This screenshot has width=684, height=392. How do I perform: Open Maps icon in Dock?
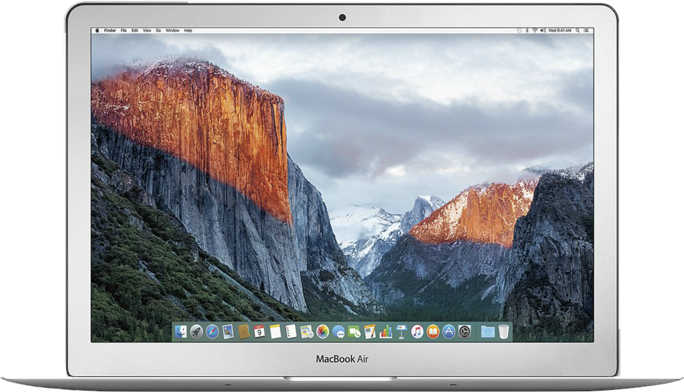(307, 332)
